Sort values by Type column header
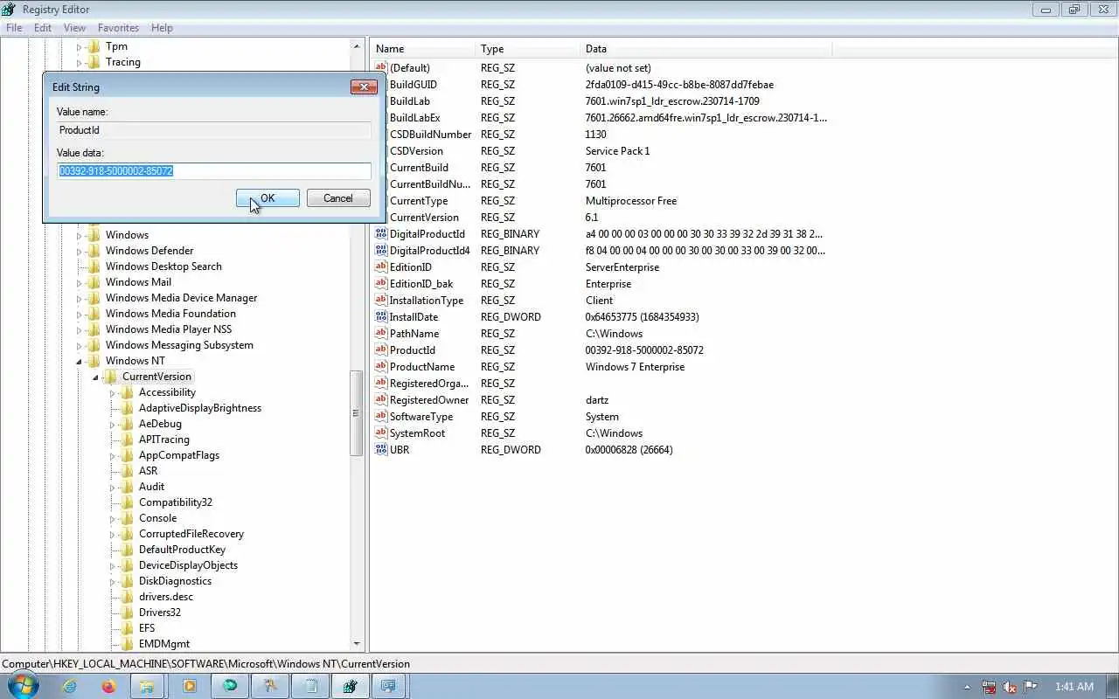 click(528, 49)
